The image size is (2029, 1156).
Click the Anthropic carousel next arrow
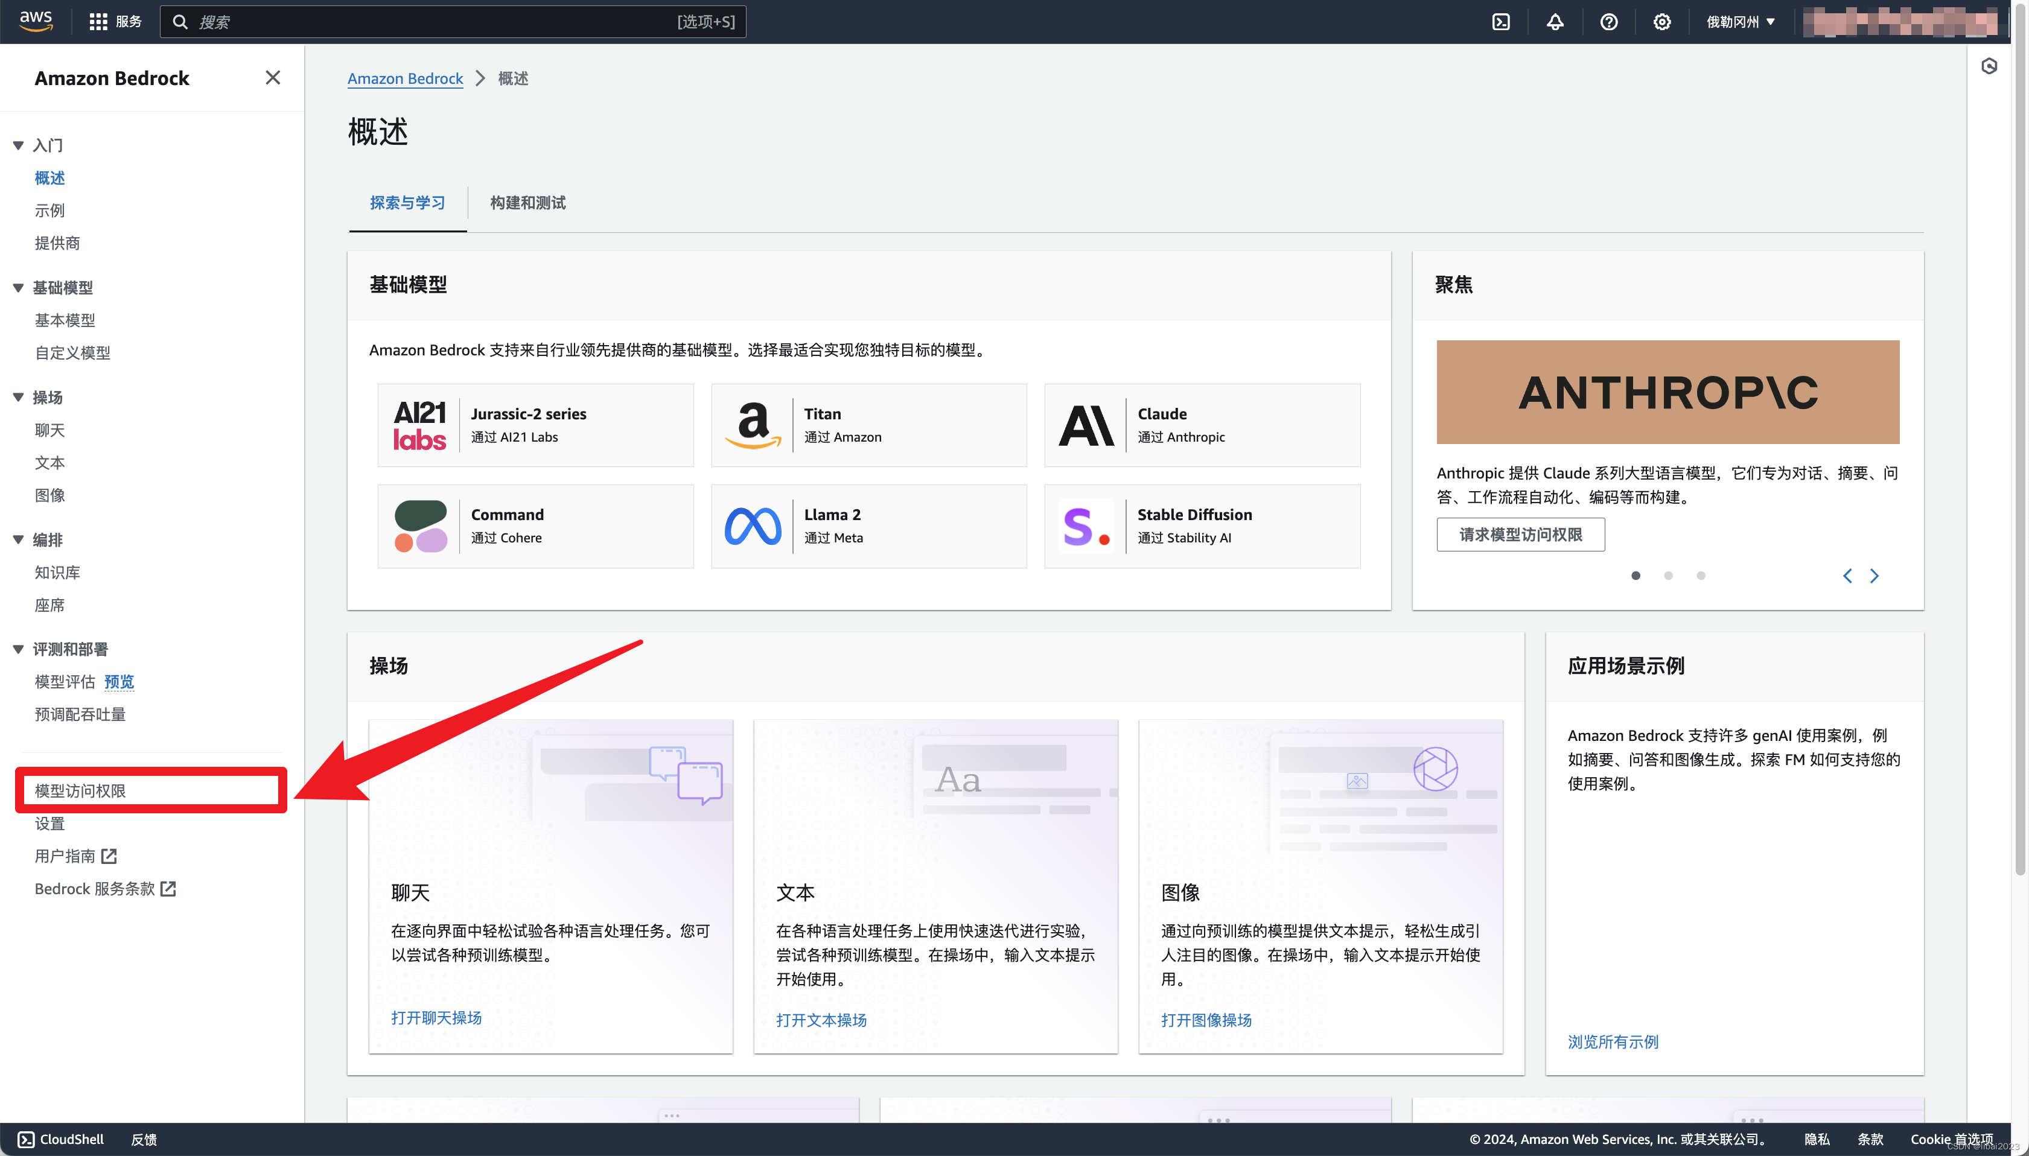point(1876,574)
